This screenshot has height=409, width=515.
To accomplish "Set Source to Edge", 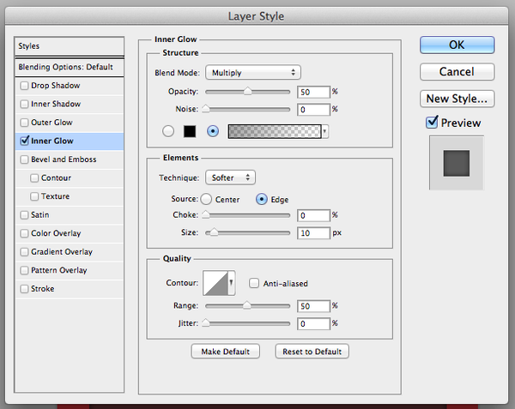I will point(262,199).
